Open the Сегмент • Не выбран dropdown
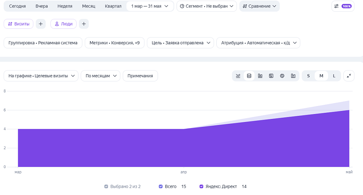 (x=207, y=6)
